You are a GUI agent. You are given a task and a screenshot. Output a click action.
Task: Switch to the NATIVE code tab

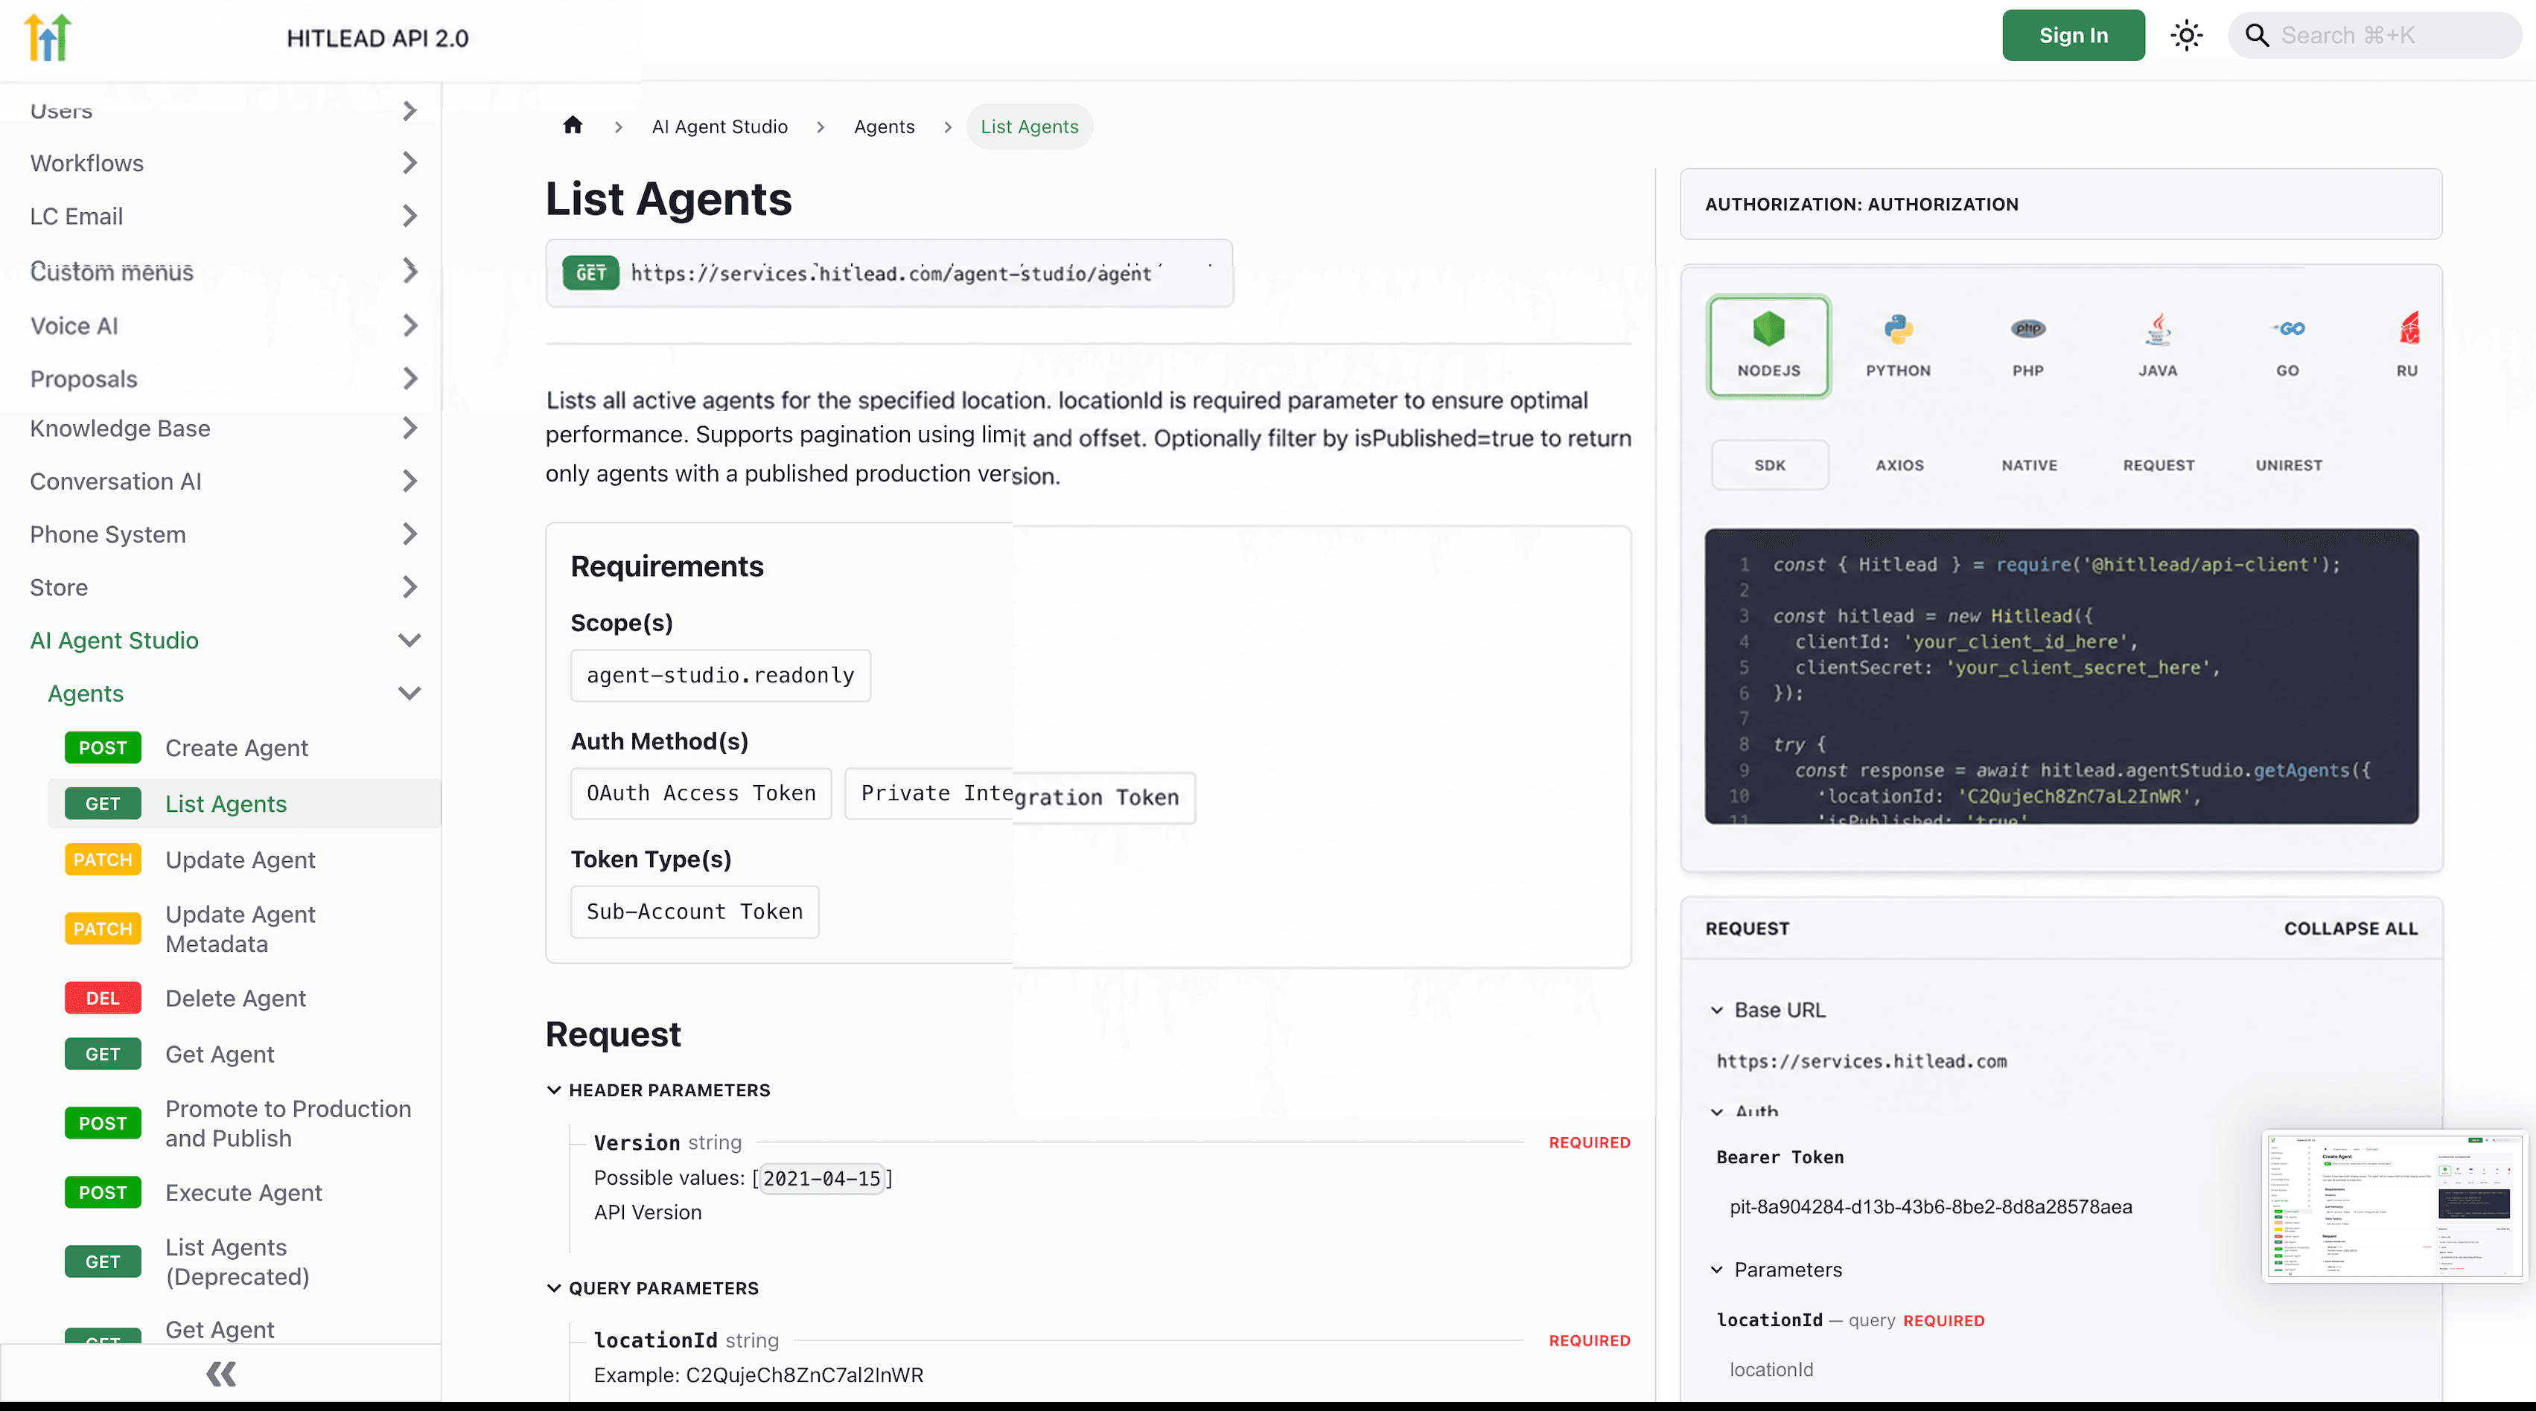pyautogui.click(x=2029, y=464)
